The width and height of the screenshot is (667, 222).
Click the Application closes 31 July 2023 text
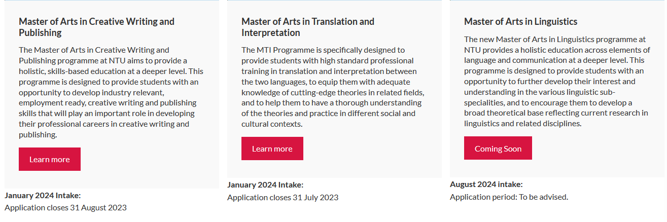tap(283, 198)
